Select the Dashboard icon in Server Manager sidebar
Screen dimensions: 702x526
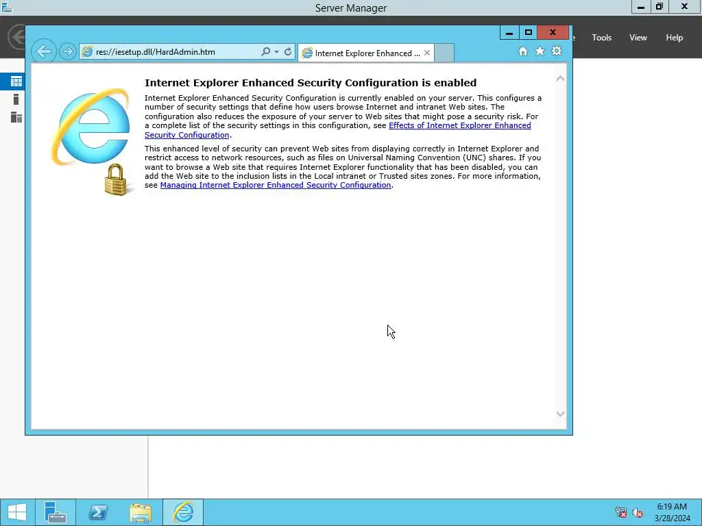tap(16, 82)
